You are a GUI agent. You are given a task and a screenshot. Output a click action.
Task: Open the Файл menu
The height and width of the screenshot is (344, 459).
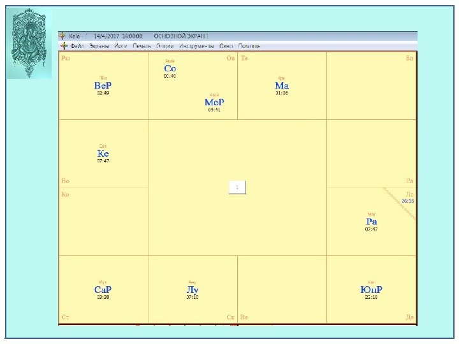[x=77, y=47]
